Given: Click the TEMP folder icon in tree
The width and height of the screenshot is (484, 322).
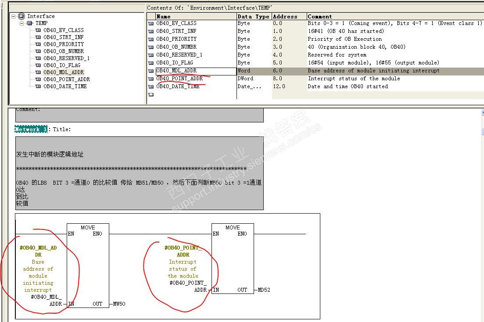Looking at the screenshot, I should pos(30,23).
